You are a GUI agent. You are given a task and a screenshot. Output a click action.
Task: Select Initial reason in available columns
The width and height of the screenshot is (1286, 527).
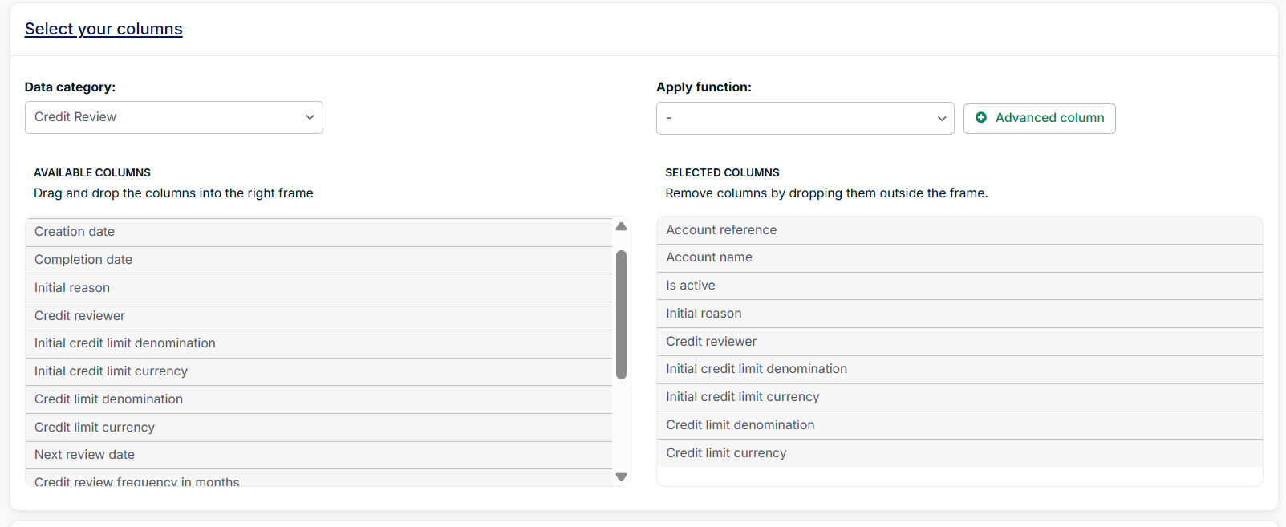pos(72,288)
